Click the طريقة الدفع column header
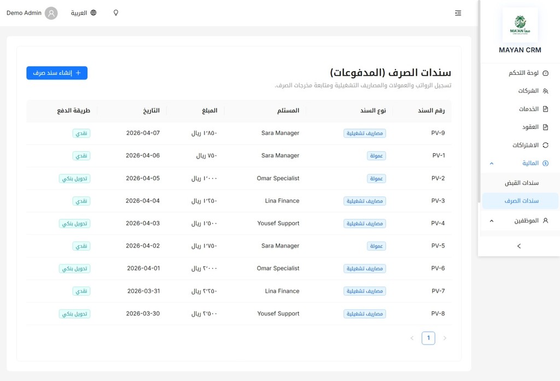 [74, 111]
